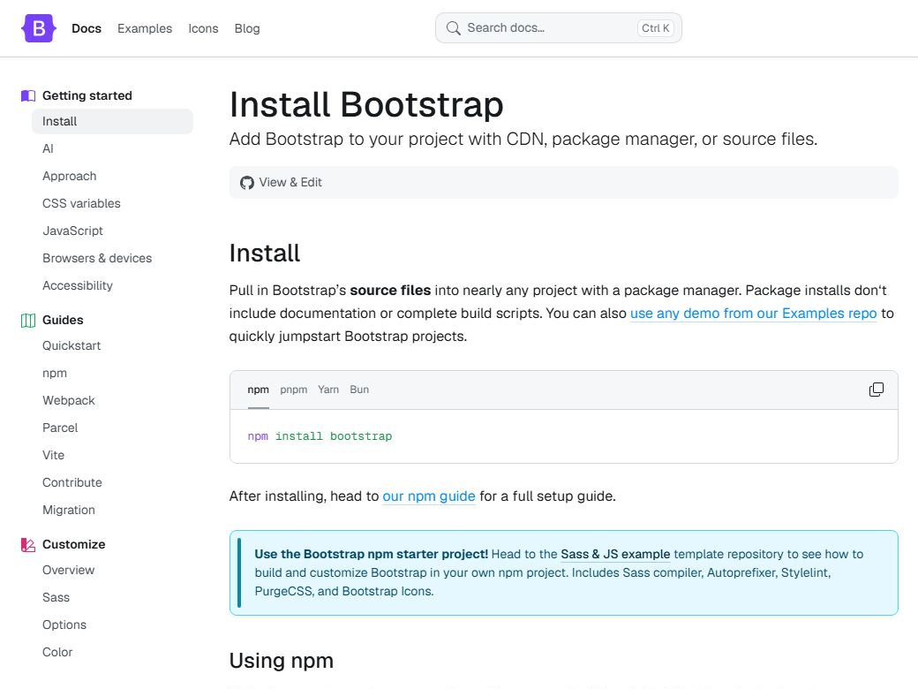The width and height of the screenshot is (918, 689).
Task: Click the GitHub icon beside View & Edit
Action: [x=247, y=183]
